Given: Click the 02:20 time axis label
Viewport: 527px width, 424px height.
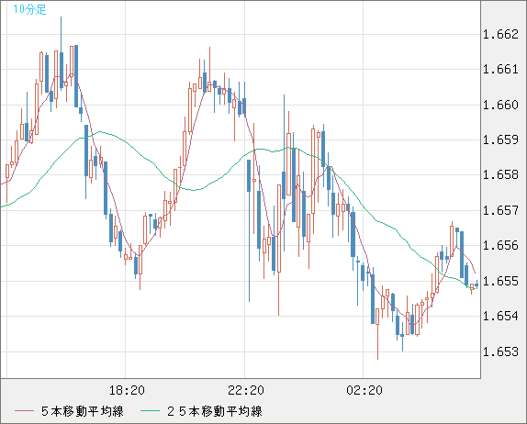Looking at the screenshot, I should [x=364, y=390].
